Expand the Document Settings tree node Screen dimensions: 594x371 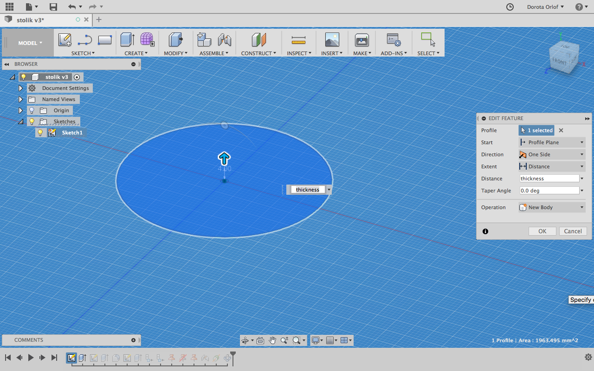pyautogui.click(x=20, y=88)
